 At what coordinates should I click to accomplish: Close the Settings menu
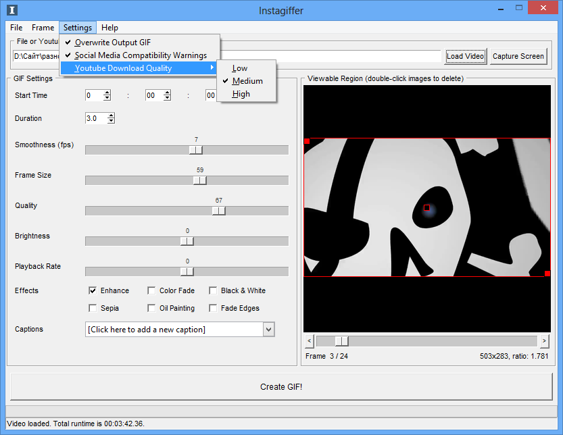click(x=78, y=28)
